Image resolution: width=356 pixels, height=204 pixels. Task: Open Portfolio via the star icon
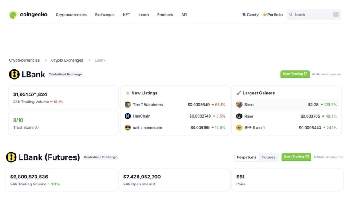265,15
